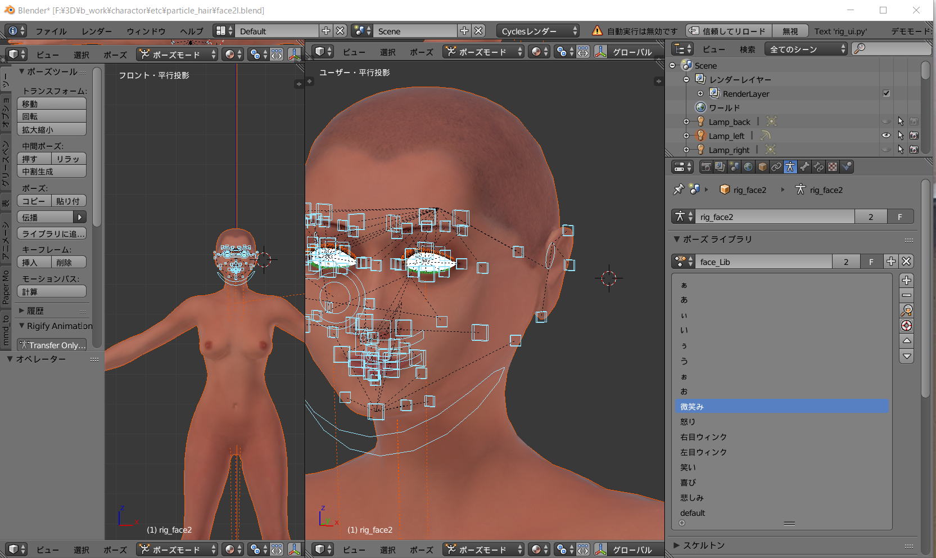Viewport: 936px width, 558px height.
Task: Pin the properties context with pushpin
Action: [679, 190]
